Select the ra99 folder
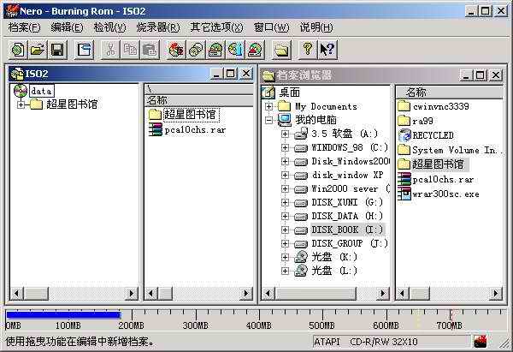 (416, 121)
